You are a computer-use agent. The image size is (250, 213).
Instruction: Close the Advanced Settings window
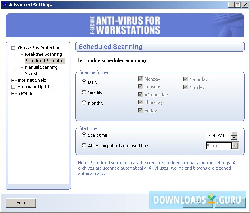245,5
